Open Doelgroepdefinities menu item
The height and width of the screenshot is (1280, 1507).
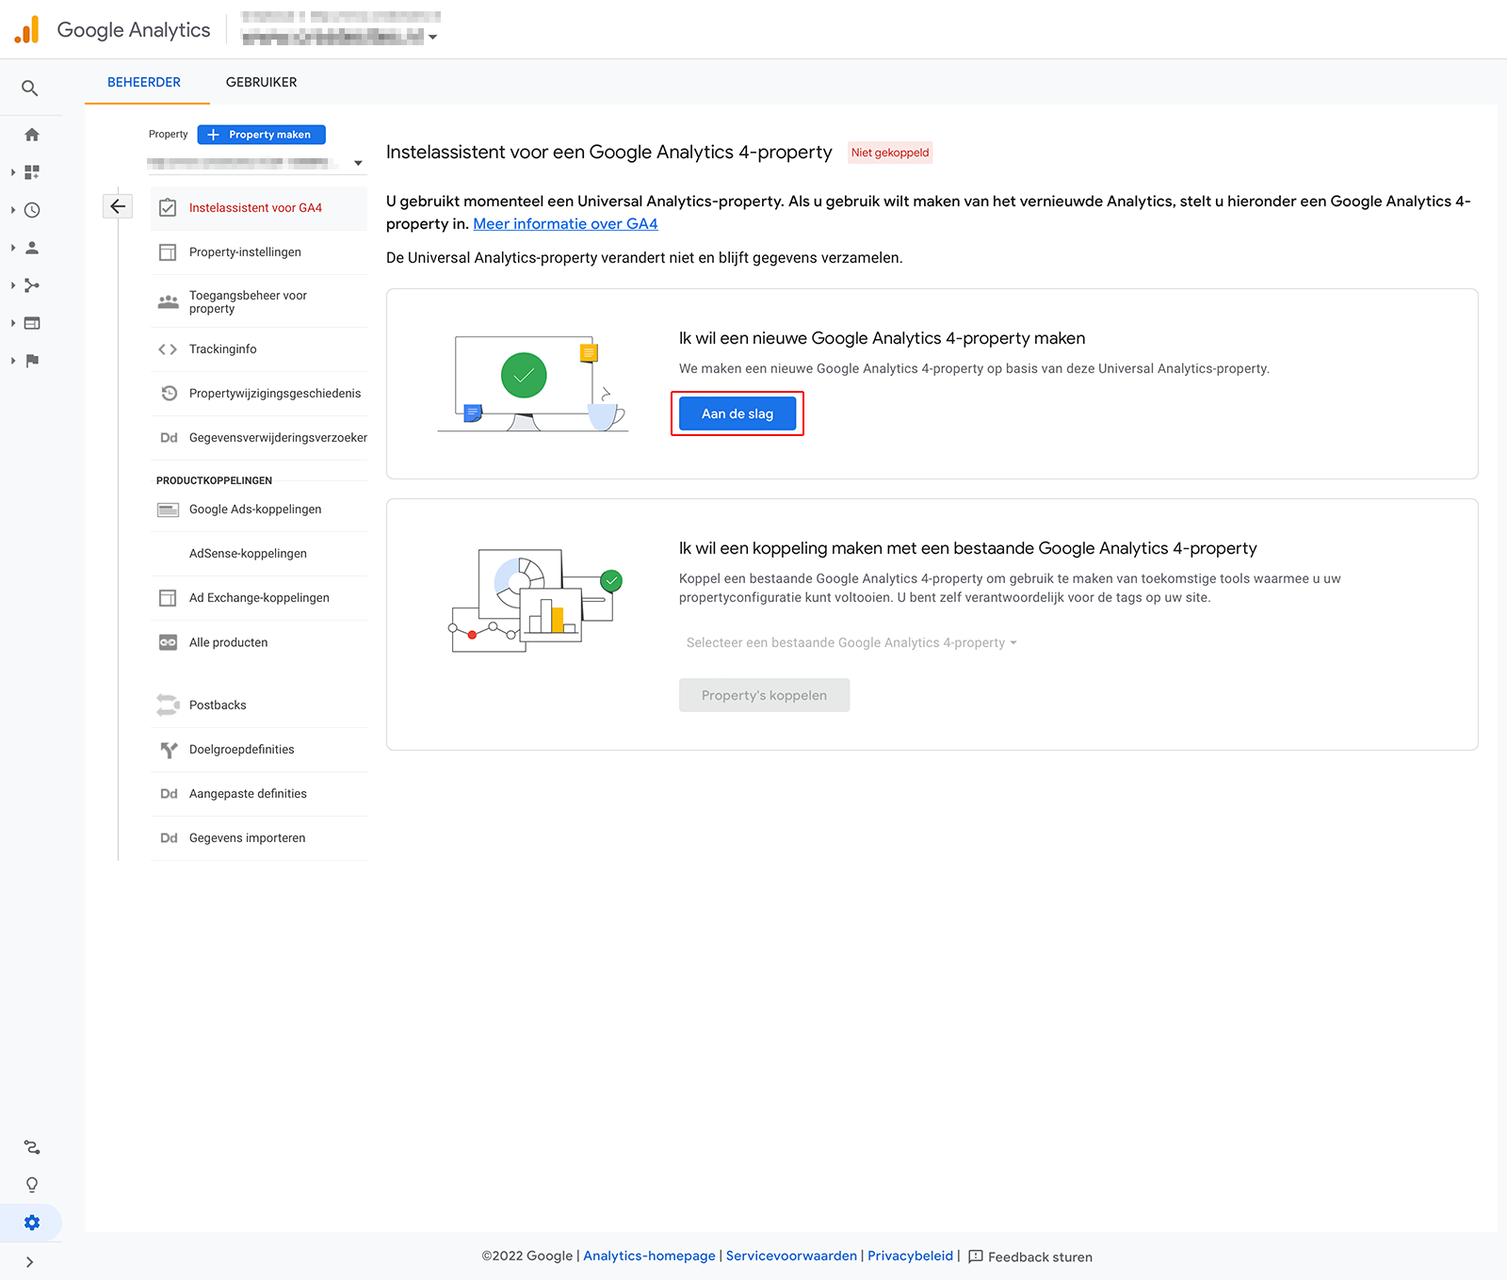point(259,750)
